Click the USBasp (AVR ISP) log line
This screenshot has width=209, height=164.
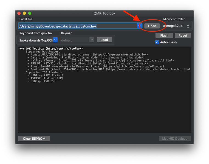click(x=42, y=81)
